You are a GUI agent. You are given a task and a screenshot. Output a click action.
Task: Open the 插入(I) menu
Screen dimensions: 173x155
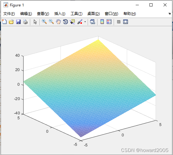click(x=60, y=14)
